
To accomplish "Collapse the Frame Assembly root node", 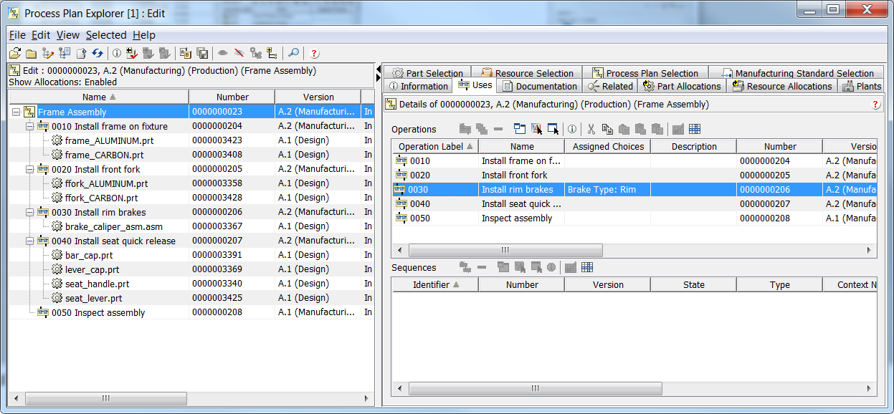I will pos(16,112).
